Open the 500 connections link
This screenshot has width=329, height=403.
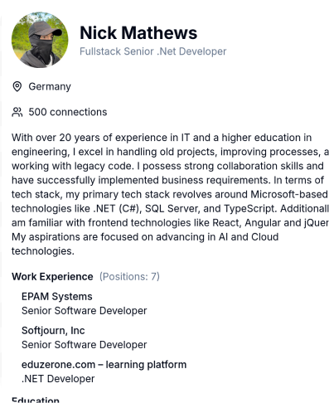(x=68, y=112)
